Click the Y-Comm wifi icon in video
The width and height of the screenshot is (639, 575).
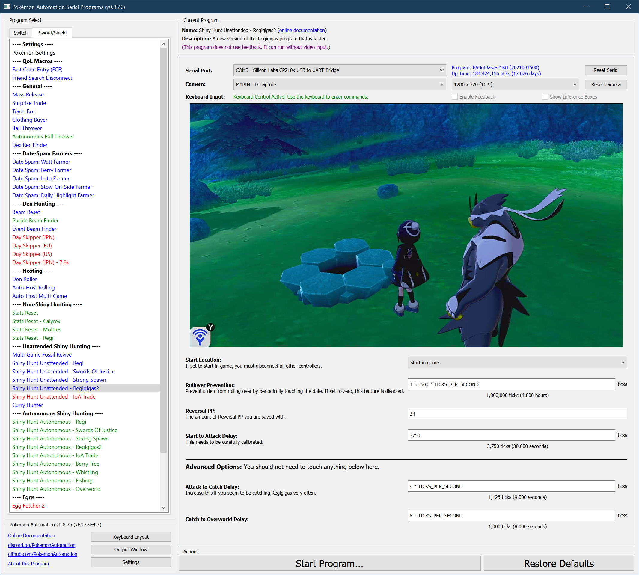200,337
